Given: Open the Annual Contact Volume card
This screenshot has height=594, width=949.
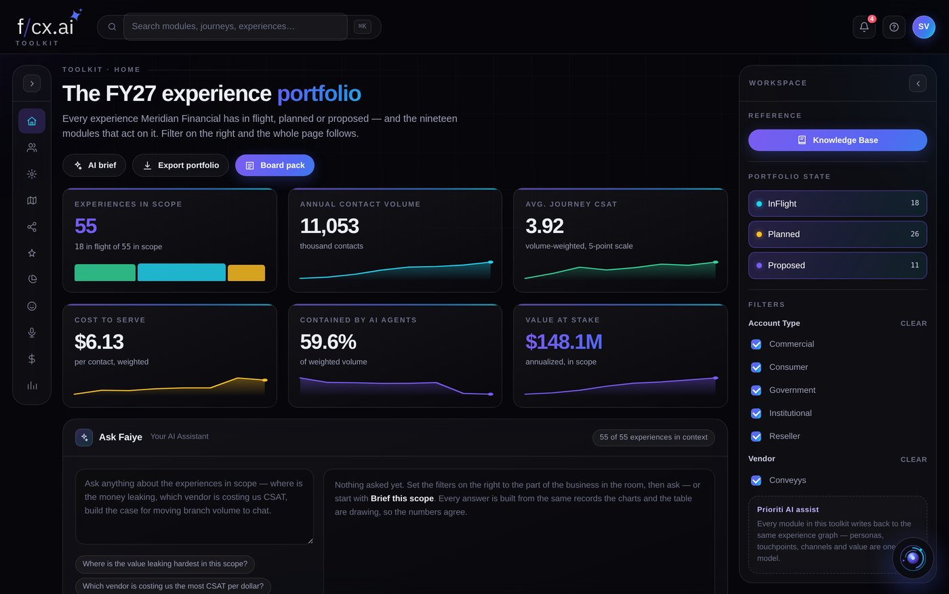Looking at the screenshot, I should click(x=395, y=240).
